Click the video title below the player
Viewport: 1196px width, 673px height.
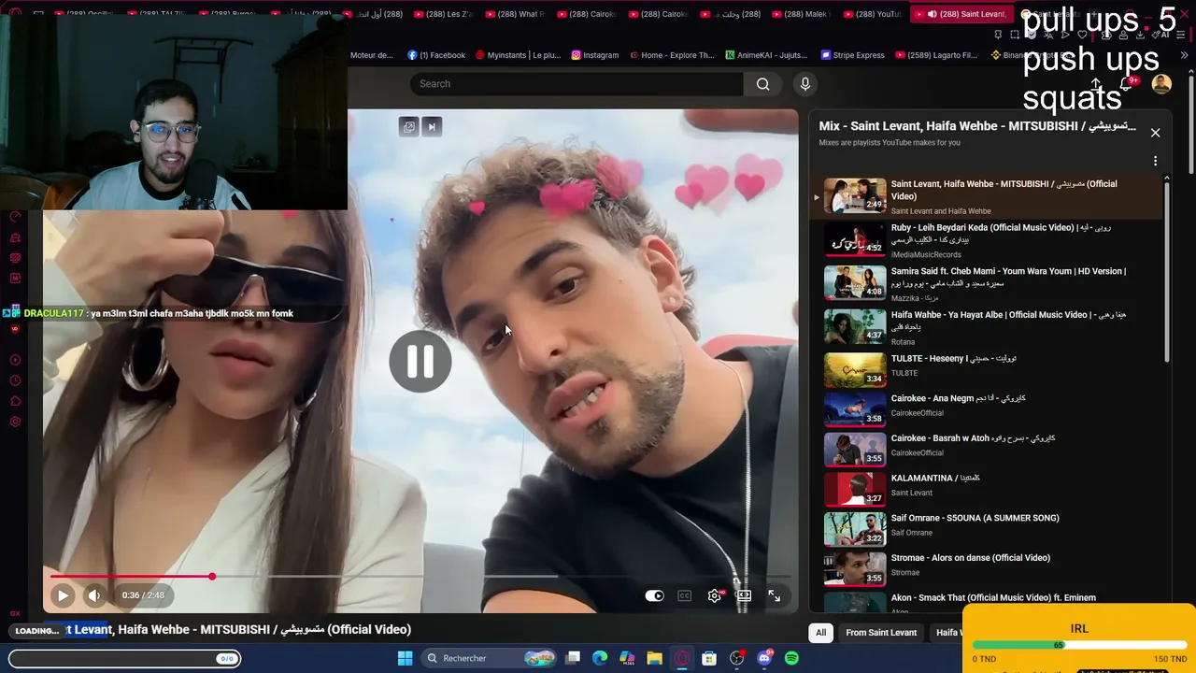[x=227, y=630]
